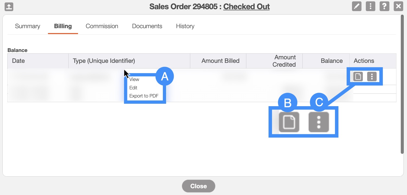Open the header three-dot options menu
Screen dimensions: 407x195
pos(370,6)
